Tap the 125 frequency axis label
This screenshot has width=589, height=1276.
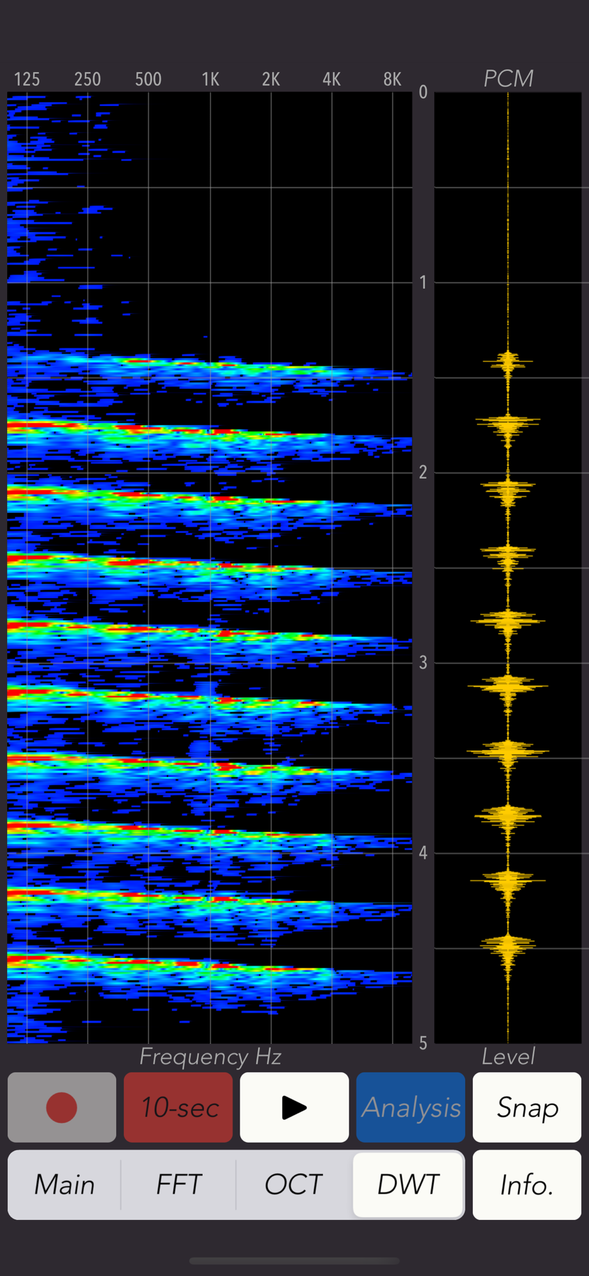click(27, 79)
